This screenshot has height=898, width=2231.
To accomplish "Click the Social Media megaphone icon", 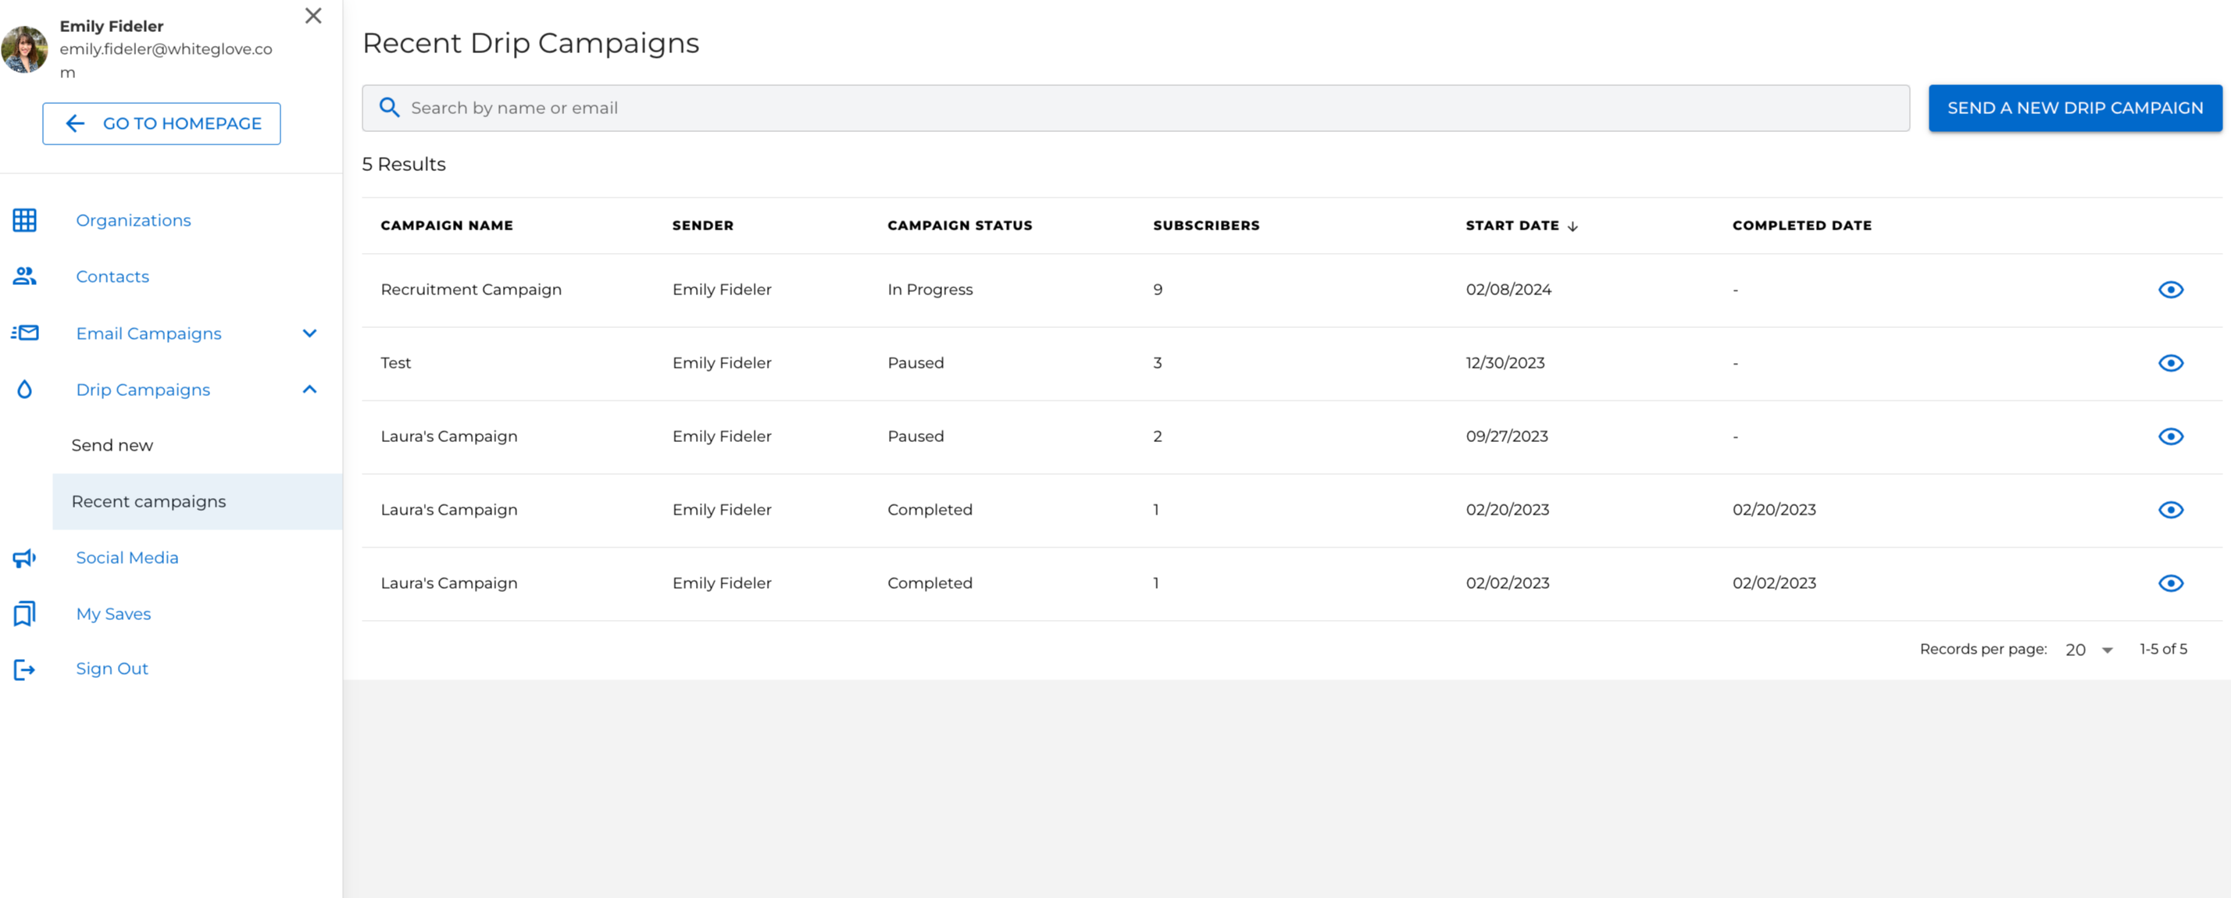I will [x=24, y=558].
